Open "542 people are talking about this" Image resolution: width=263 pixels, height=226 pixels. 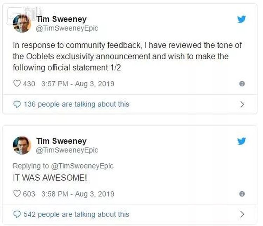76,214
